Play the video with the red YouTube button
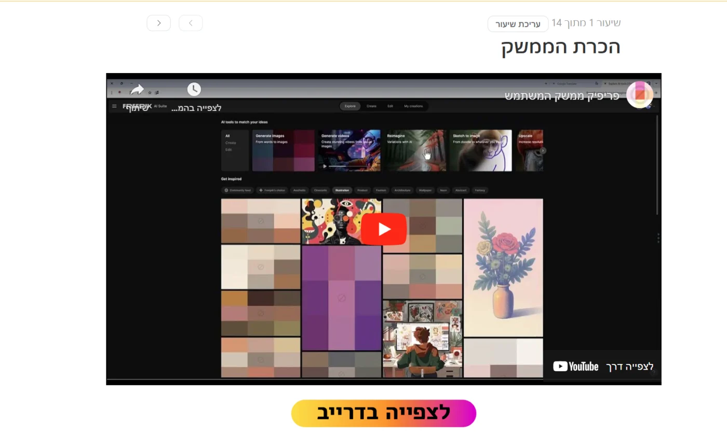This screenshot has height=447, width=727. pyautogui.click(x=384, y=229)
